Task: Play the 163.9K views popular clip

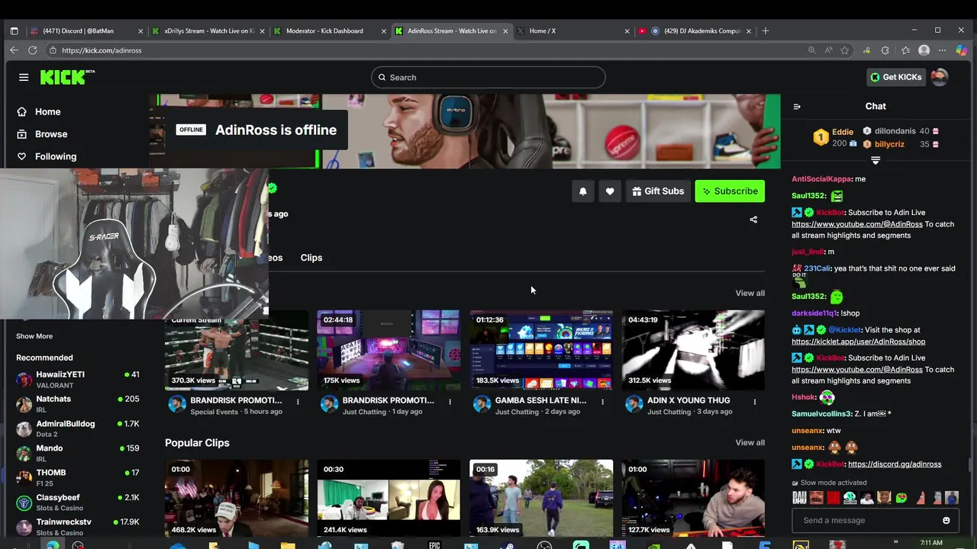Action: (x=541, y=497)
